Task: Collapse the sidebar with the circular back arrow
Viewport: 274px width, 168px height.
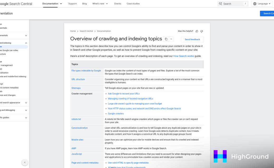Action: coord(25,162)
